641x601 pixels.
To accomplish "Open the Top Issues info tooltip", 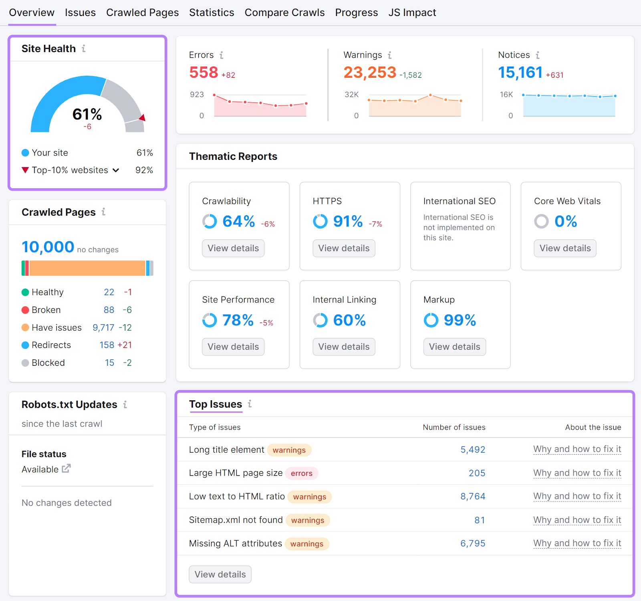I will tap(250, 404).
